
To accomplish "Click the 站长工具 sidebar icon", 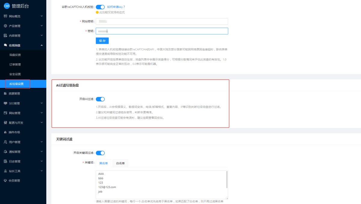I will pyautogui.click(x=5, y=171).
